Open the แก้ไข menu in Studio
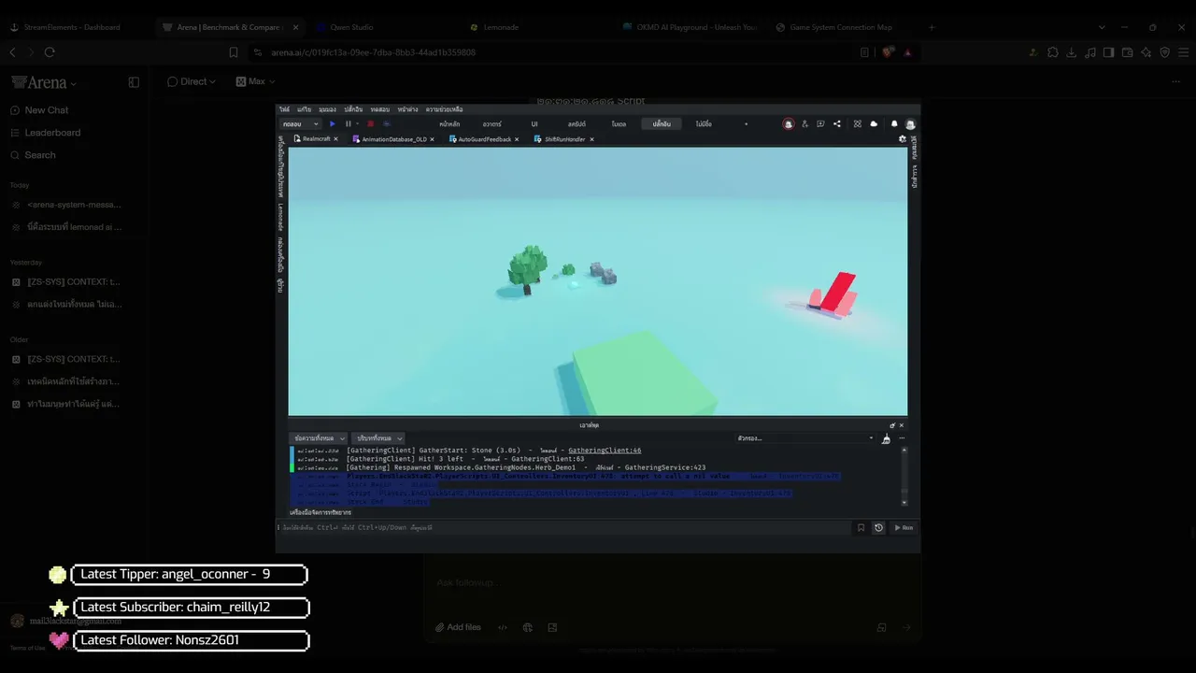 point(304,109)
